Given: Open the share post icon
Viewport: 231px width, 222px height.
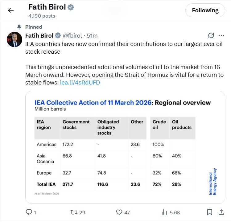Looking at the screenshot, I should (x=221, y=212).
